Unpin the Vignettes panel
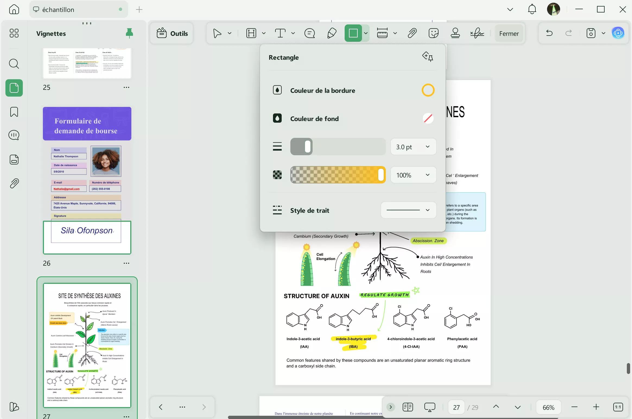Screen dimensions: 632x419 click(x=129, y=33)
